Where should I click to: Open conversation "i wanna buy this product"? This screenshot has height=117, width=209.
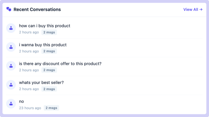[x=43, y=45]
